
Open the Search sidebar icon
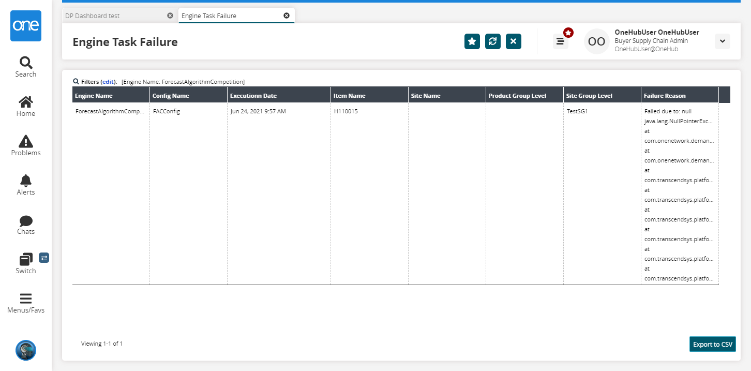26,63
